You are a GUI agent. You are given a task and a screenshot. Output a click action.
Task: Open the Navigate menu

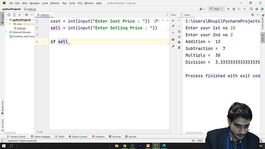tap(34, 3)
